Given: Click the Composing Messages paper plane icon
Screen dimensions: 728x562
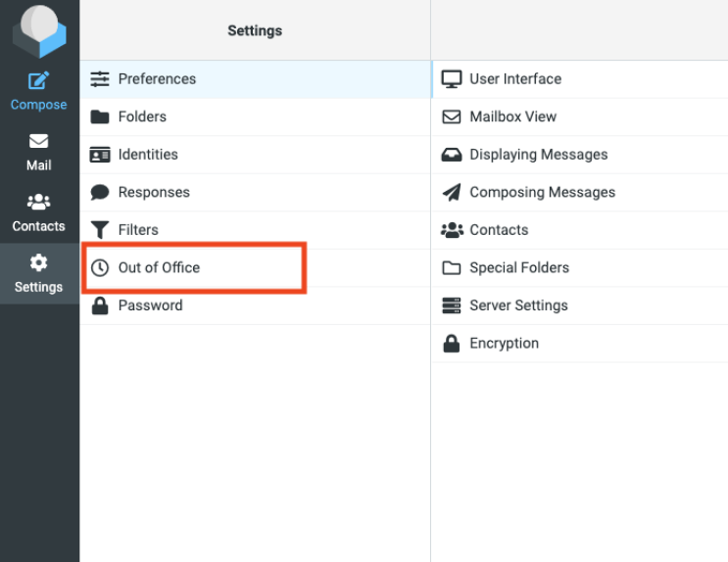Looking at the screenshot, I should [x=452, y=193].
